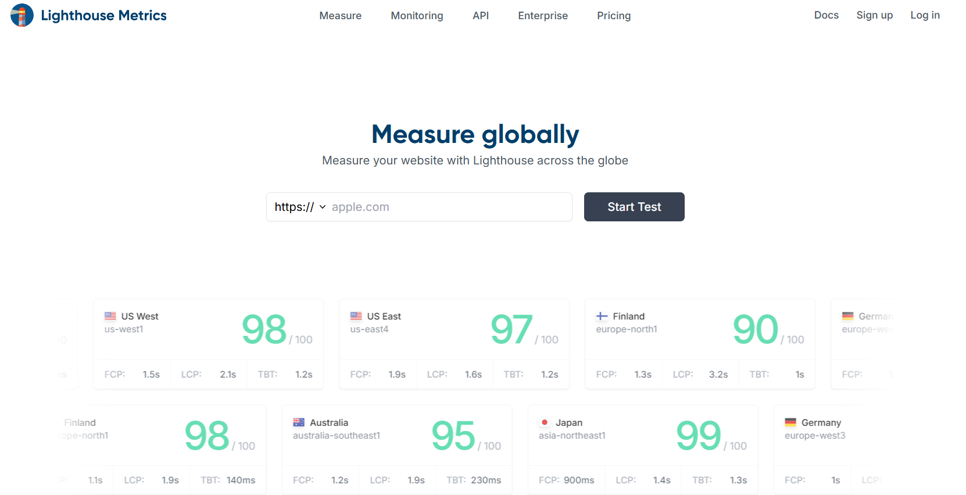Open the https:// protocol dropdown
Viewport: 966px width, 495px height.
pyautogui.click(x=300, y=207)
